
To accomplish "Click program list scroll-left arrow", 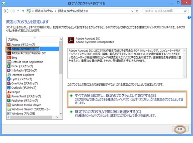I will (x=8, y=118).
